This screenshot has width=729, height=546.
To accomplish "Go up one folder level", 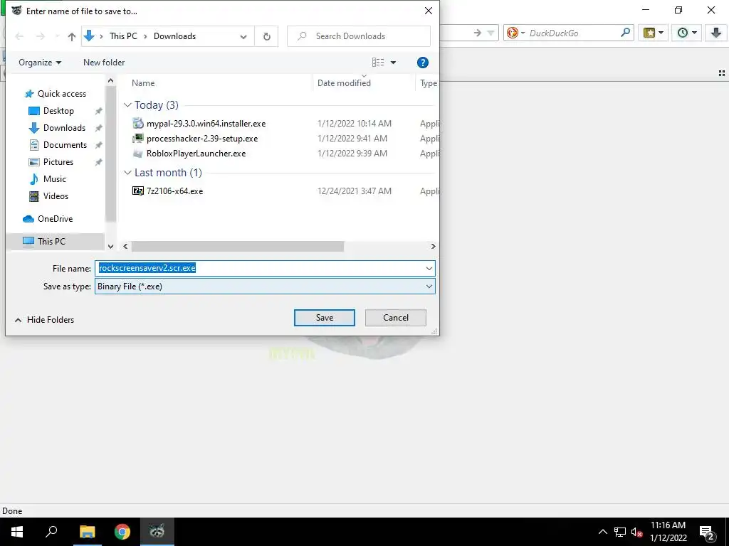I will (x=72, y=36).
